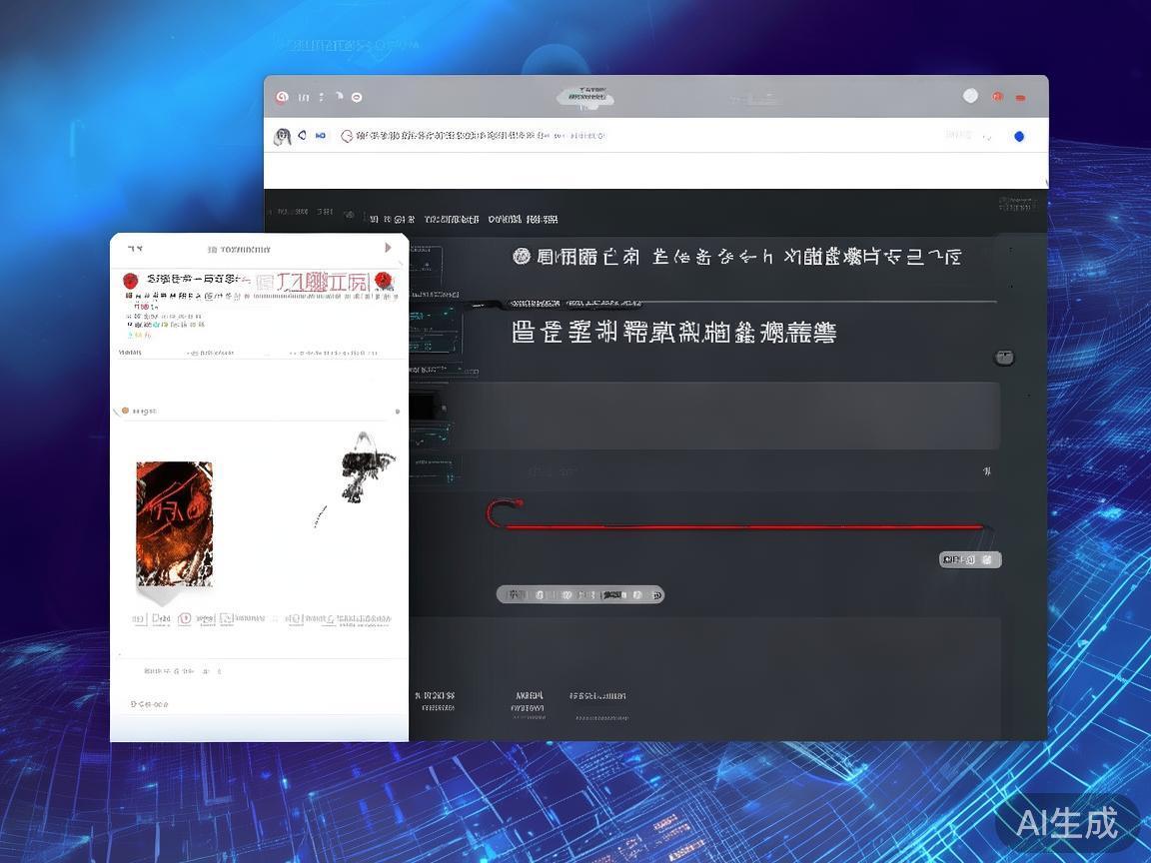Select the active browser tab at the window top
Screen dimensions: 1151x863
584,95
